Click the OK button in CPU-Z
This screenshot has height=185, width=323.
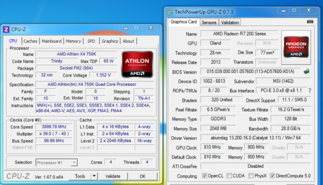click(143, 176)
